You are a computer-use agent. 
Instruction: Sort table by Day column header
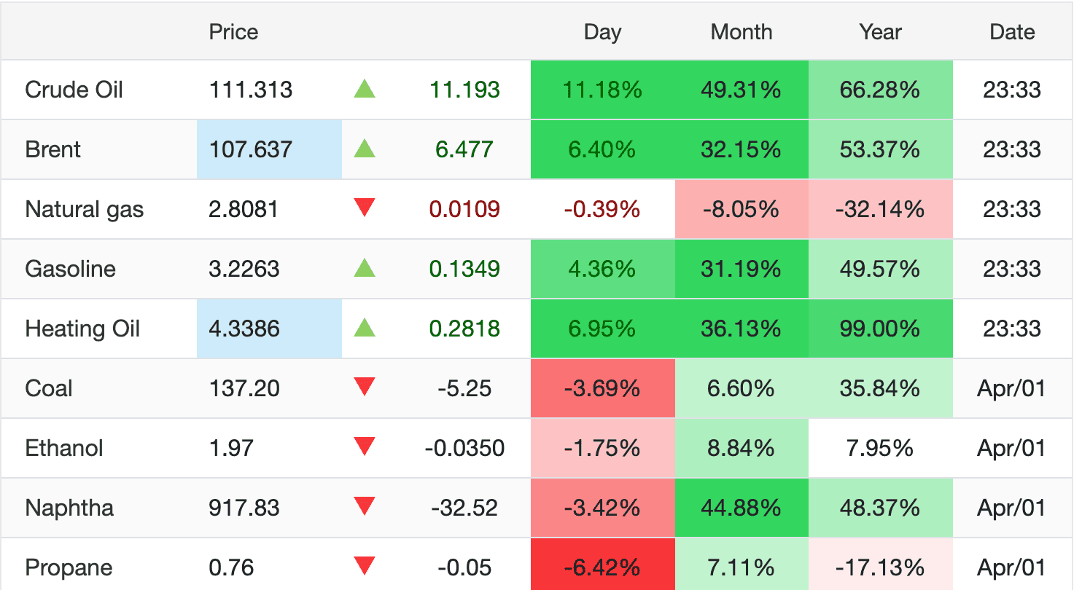pos(602,32)
